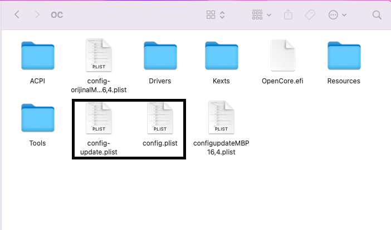Expand the grouping dropdown chevron
This screenshot has height=230, width=391.
[269, 15]
